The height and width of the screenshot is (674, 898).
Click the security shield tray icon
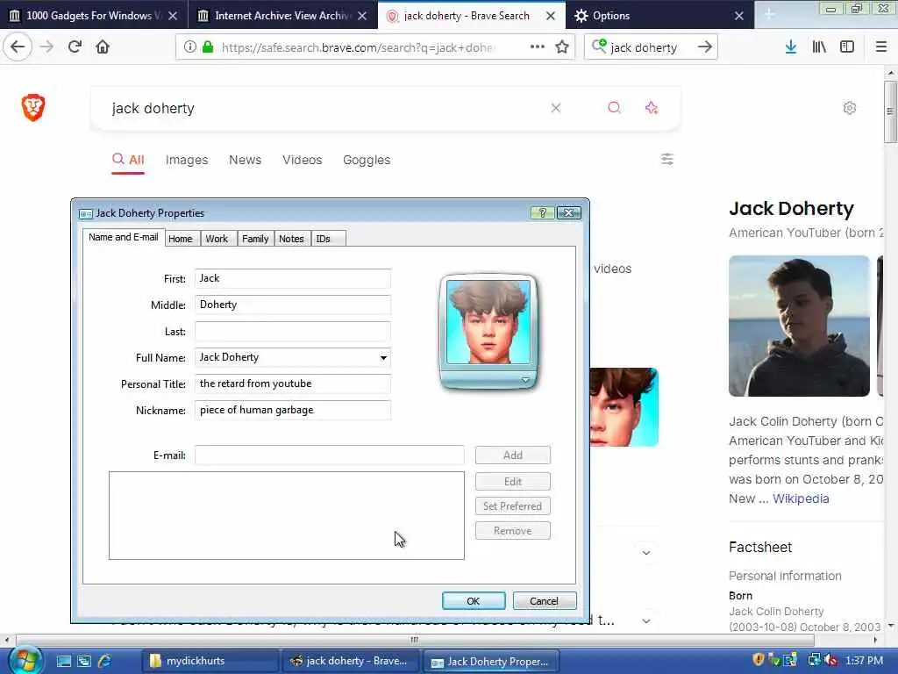pyautogui.click(x=759, y=660)
